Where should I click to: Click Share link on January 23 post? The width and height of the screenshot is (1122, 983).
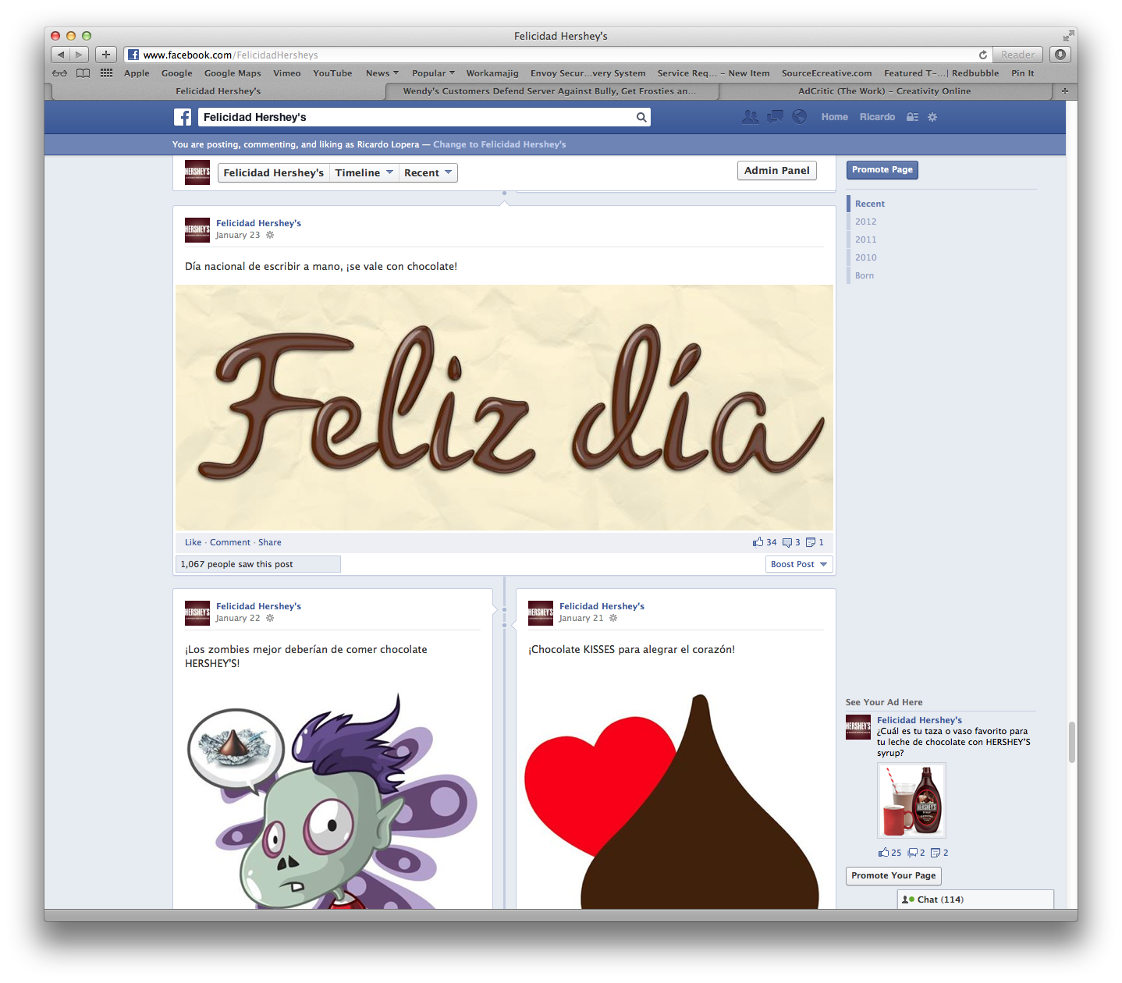click(x=270, y=542)
